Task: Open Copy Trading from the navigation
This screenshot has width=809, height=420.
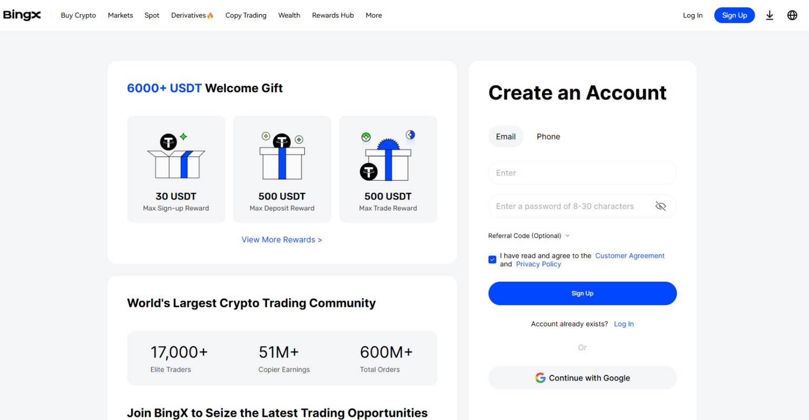Action: [x=246, y=15]
